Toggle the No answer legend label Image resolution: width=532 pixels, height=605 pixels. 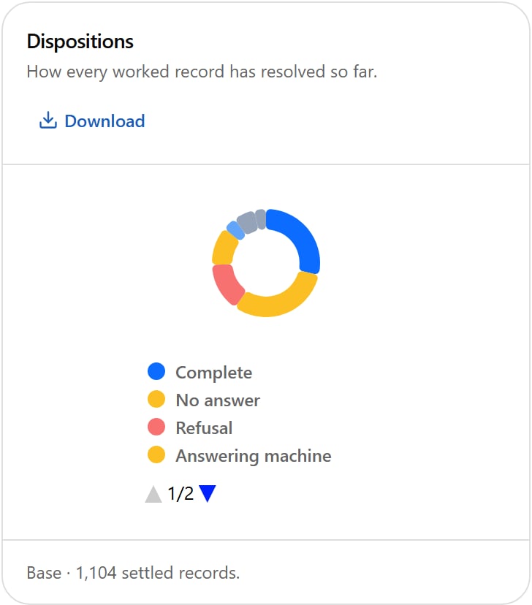(x=218, y=400)
